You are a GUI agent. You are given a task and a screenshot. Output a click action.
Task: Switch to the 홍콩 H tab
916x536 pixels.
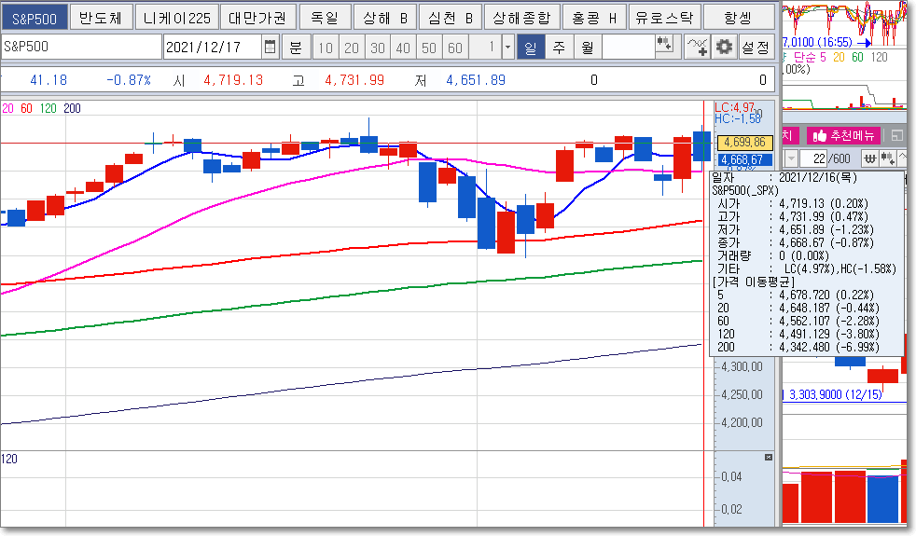point(595,18)
